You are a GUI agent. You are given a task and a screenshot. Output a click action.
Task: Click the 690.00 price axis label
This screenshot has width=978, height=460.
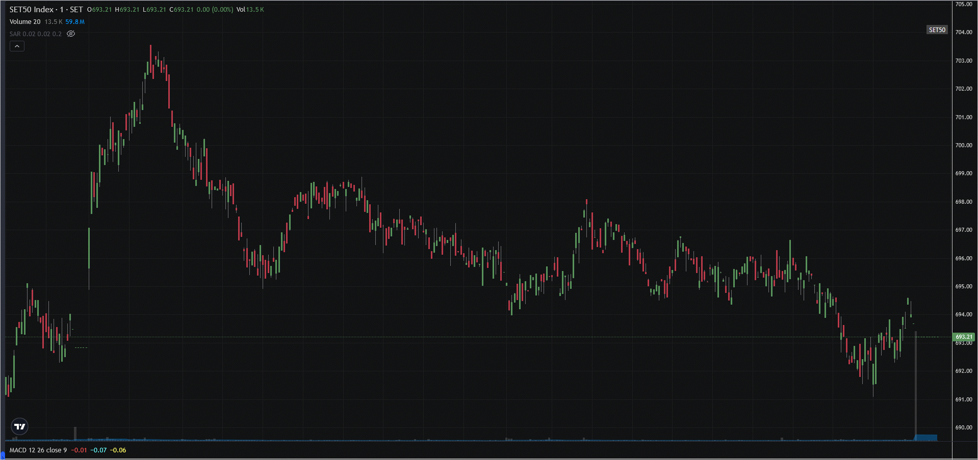click(x=964, y=427)
